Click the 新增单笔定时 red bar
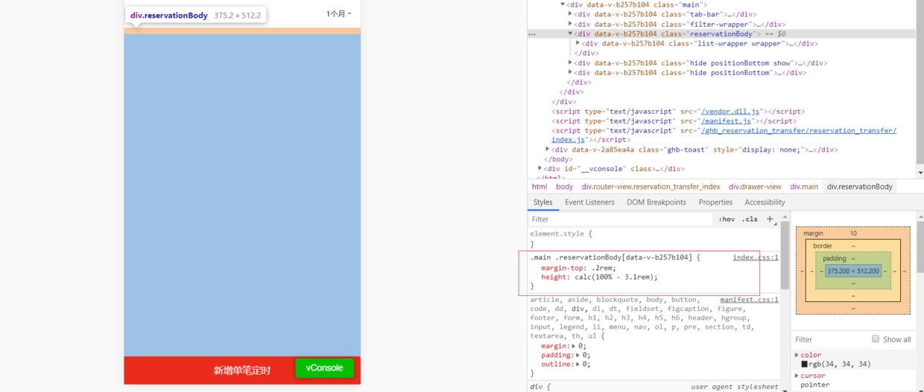Screen dimensions: 924x392 (x=242, y=370)
